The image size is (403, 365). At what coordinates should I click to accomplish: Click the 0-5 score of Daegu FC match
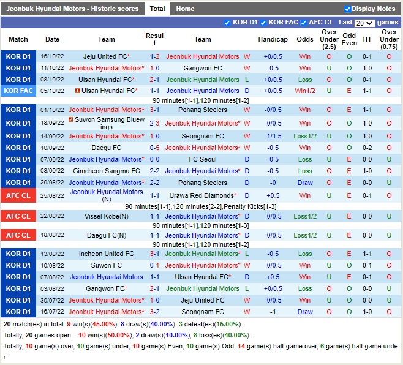tap(154, 148)
